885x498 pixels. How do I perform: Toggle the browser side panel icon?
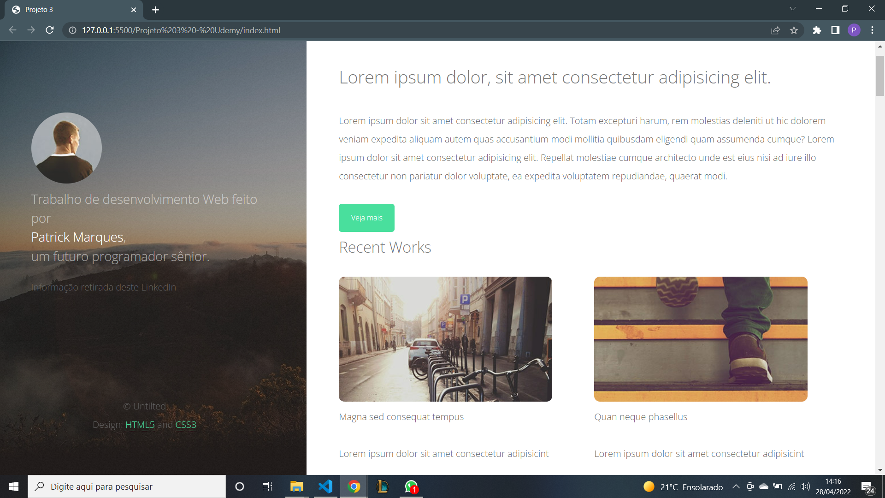tap(835, 30)
